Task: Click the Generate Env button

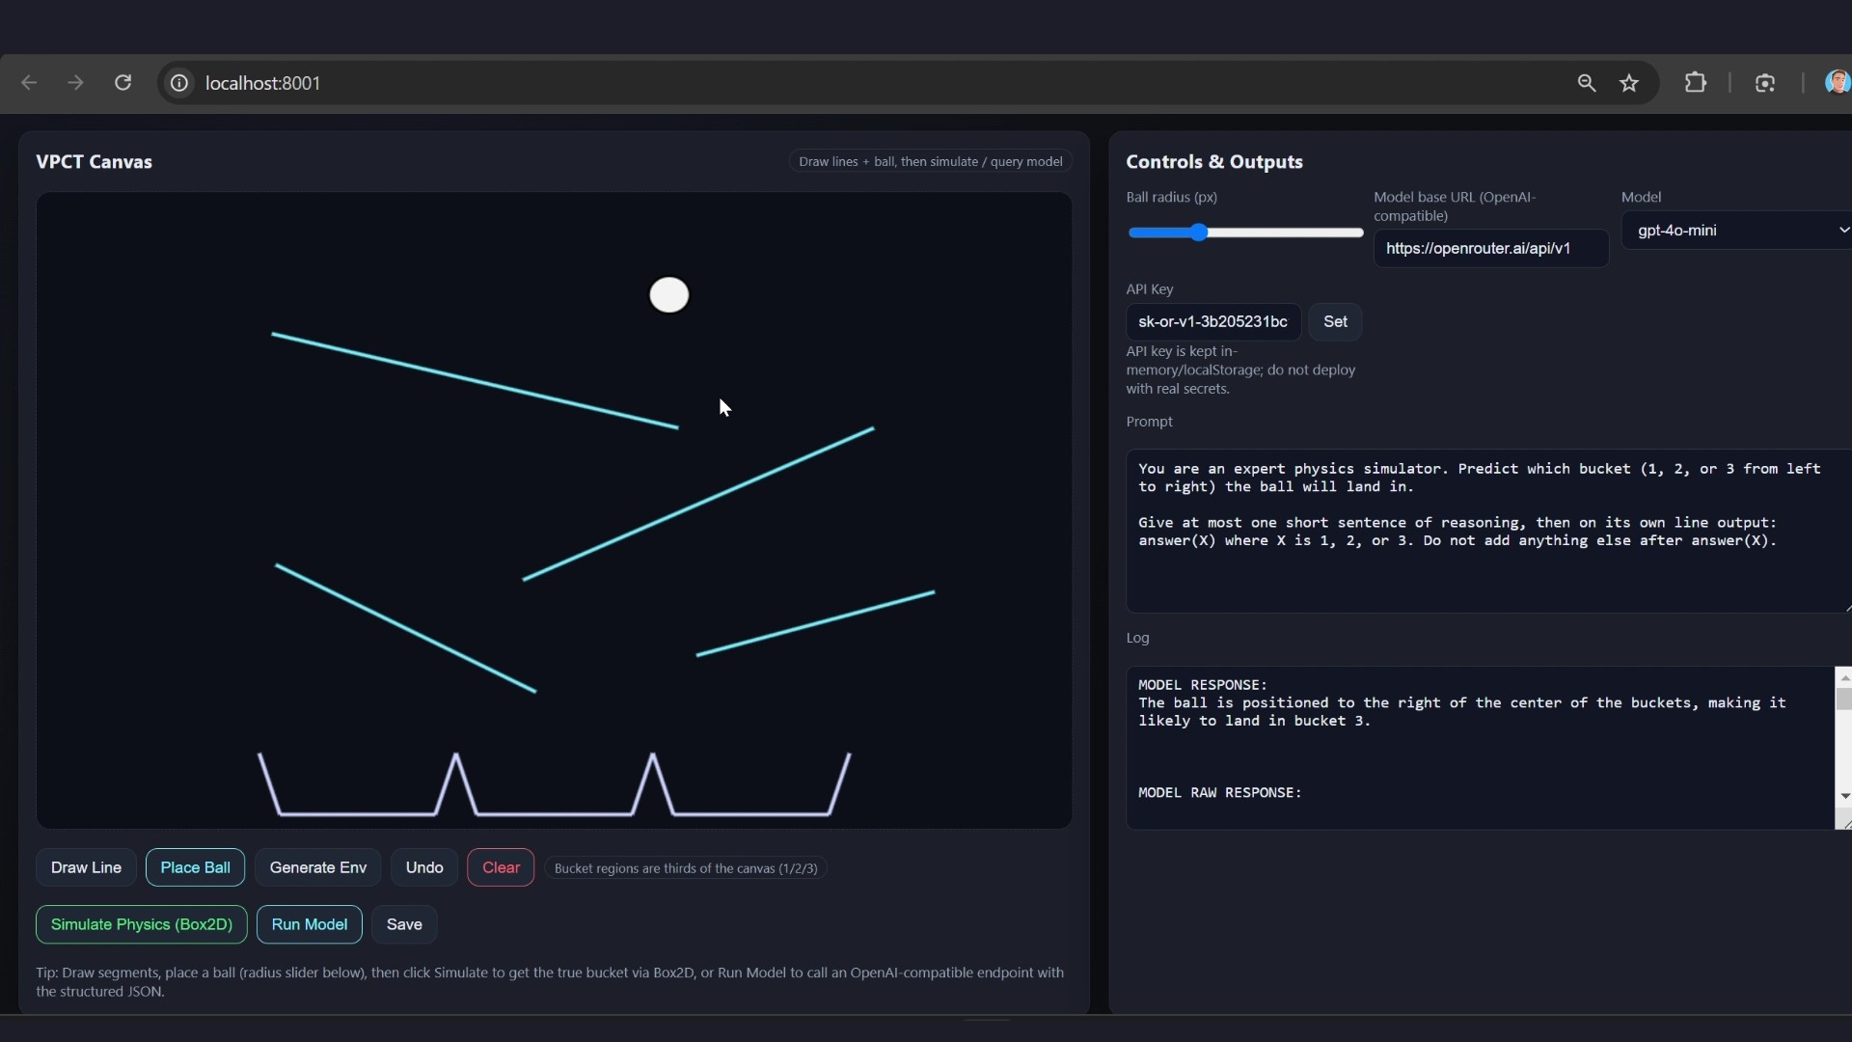Action: pos(317,867)
